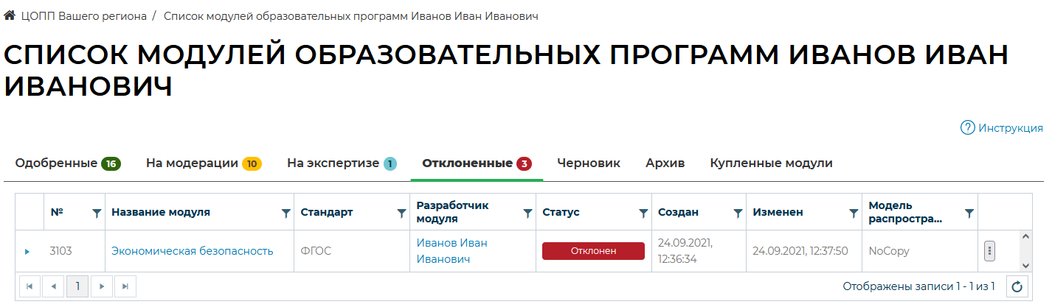Viewport: 1052px width, 307px height.
Task: Open the Статус column filter
Action: [x=643, y=213]
